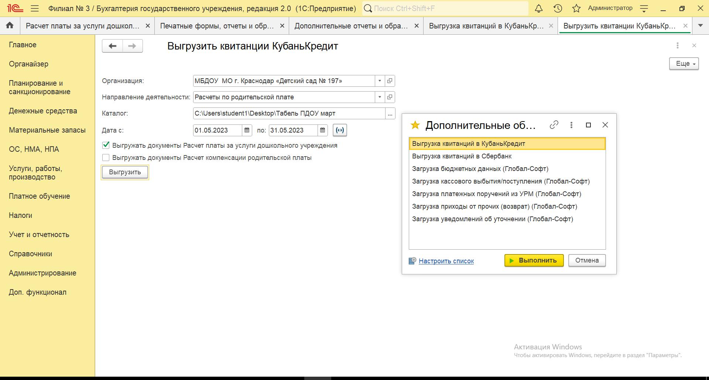The width and height of the screenshot is (709, 380).
Task: Open calendar picker for end date
Action: pos(323,130)
